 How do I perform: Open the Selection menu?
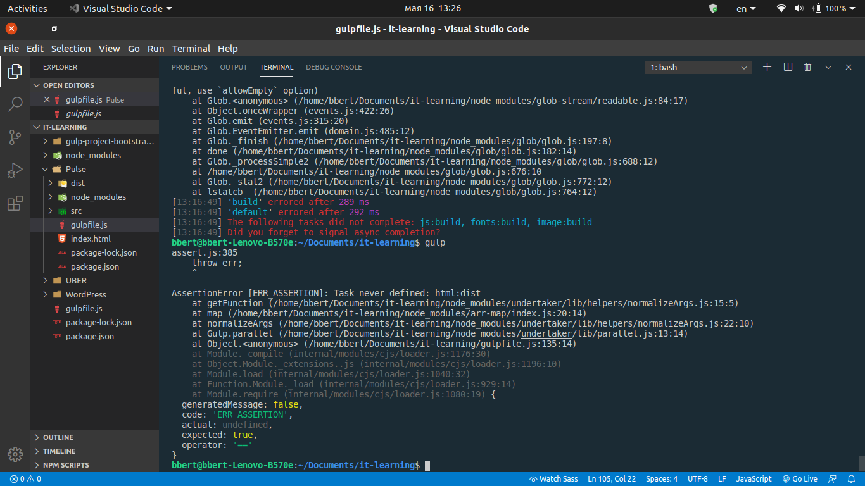pos(71,49)
